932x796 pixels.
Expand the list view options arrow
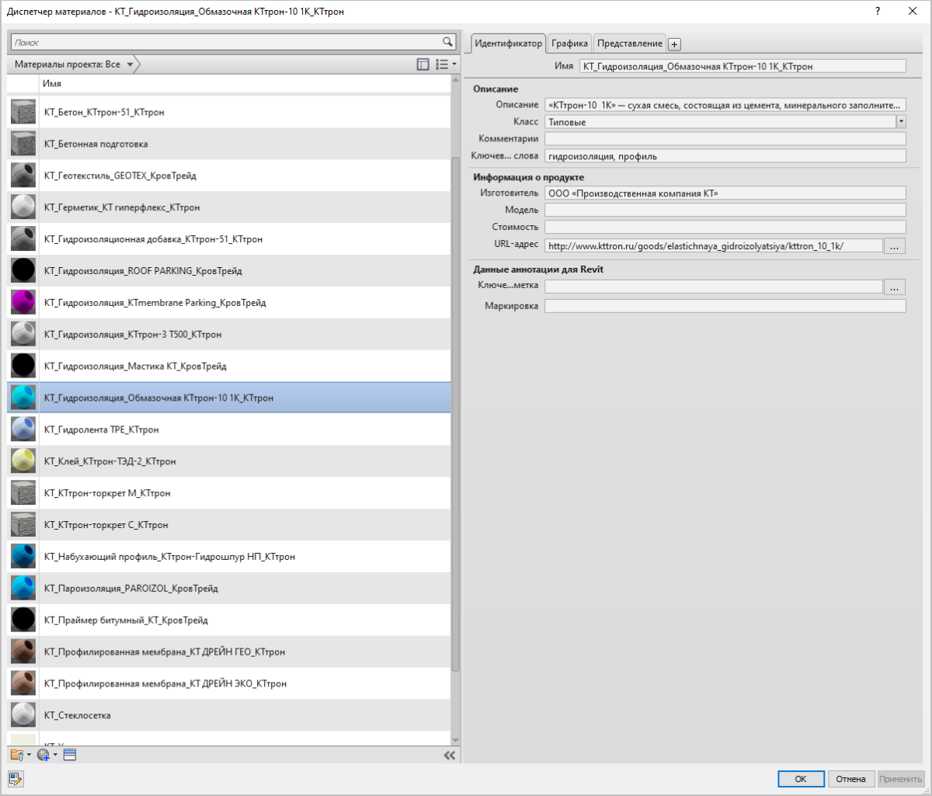tap(454, 64)
